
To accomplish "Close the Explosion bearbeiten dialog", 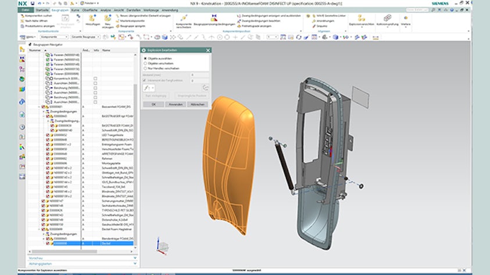I will tap(208, 50).
